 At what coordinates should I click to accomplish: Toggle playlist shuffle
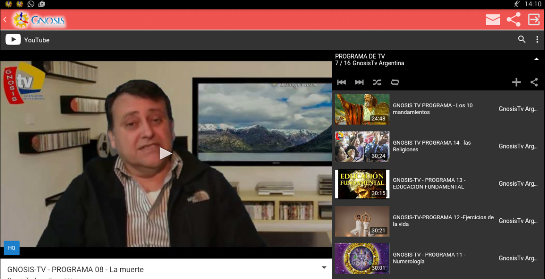coord(377,82)
